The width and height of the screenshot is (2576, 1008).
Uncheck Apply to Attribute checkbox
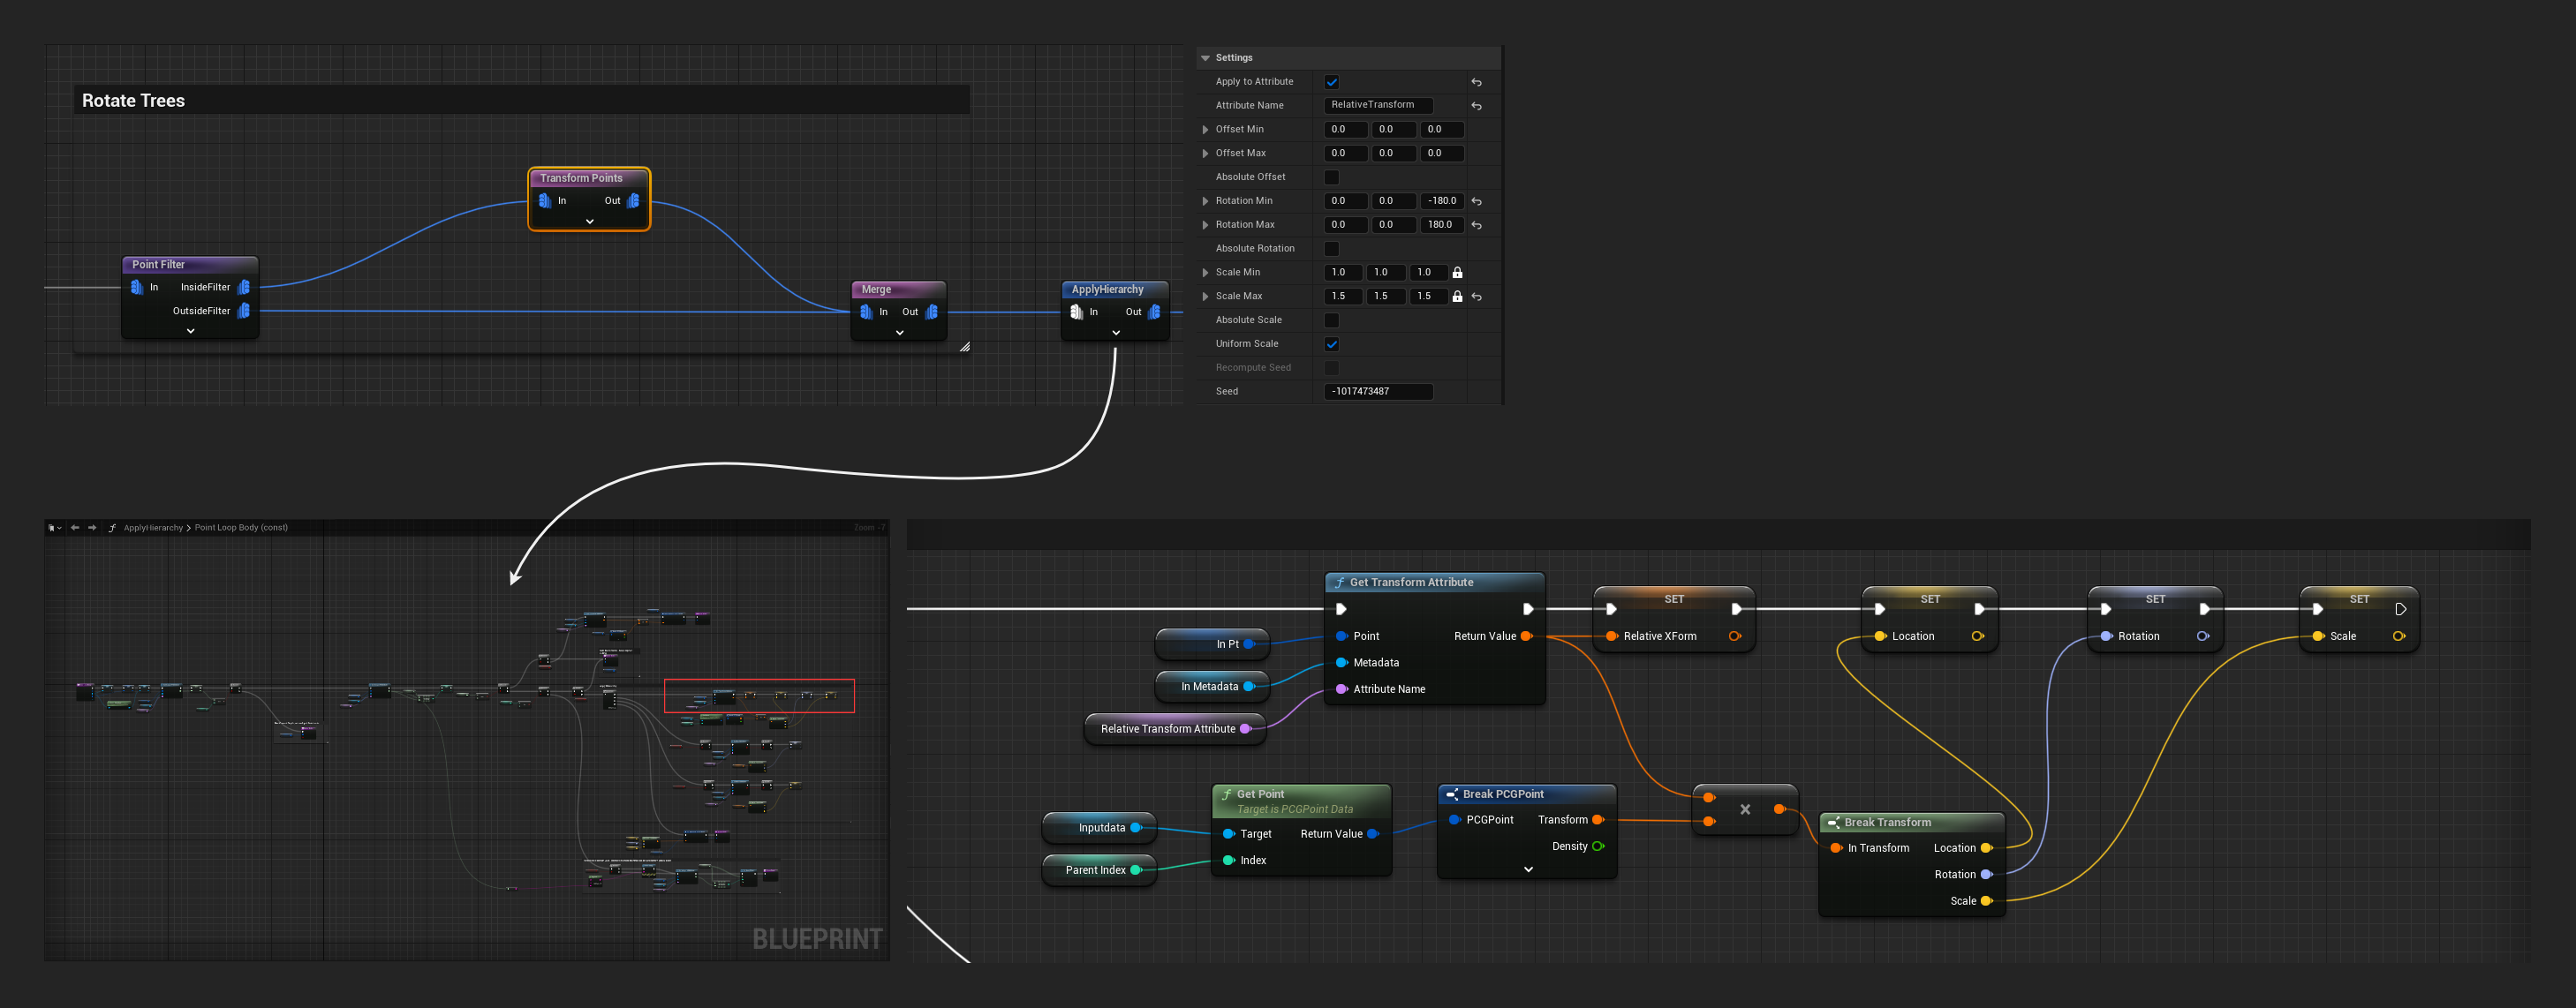1331,82
